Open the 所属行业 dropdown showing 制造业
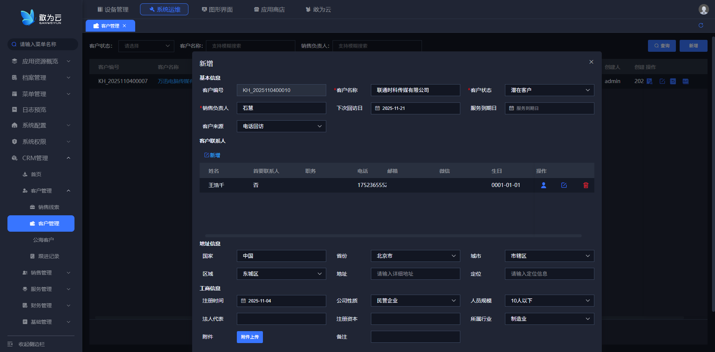715x352 pixels. point(549,319)
